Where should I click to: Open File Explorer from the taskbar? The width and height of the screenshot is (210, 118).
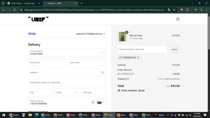30,115
